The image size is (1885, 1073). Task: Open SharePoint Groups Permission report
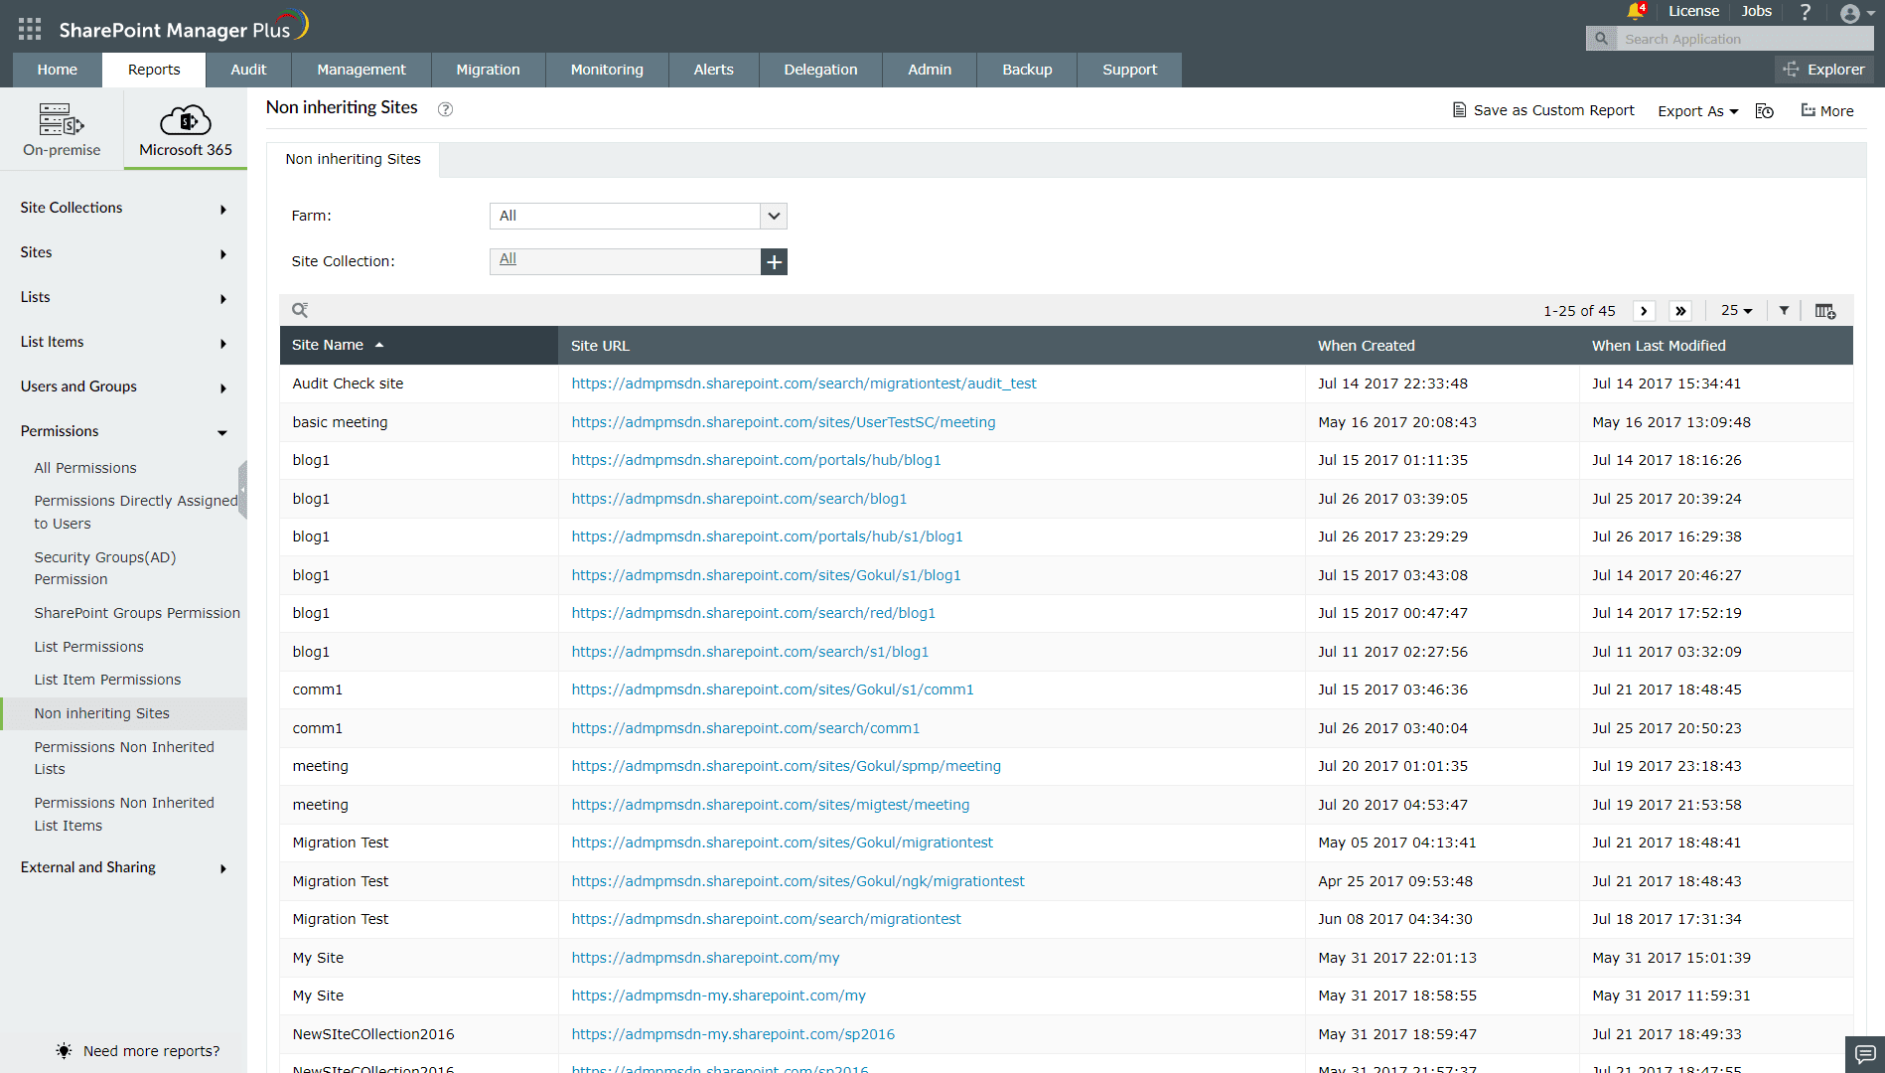[x=137, y=613]
